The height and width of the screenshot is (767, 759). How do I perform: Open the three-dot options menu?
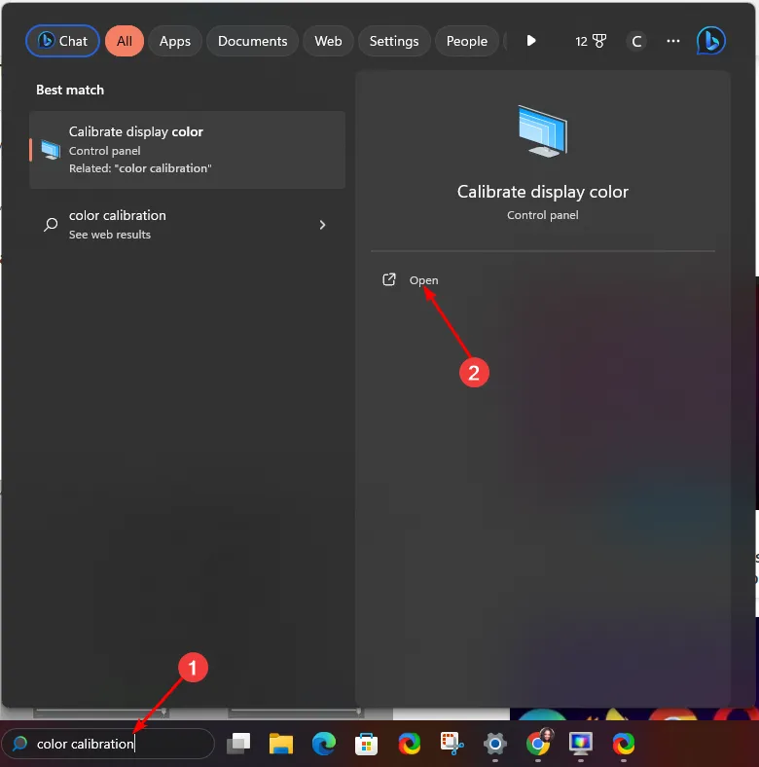pos(673,41)
